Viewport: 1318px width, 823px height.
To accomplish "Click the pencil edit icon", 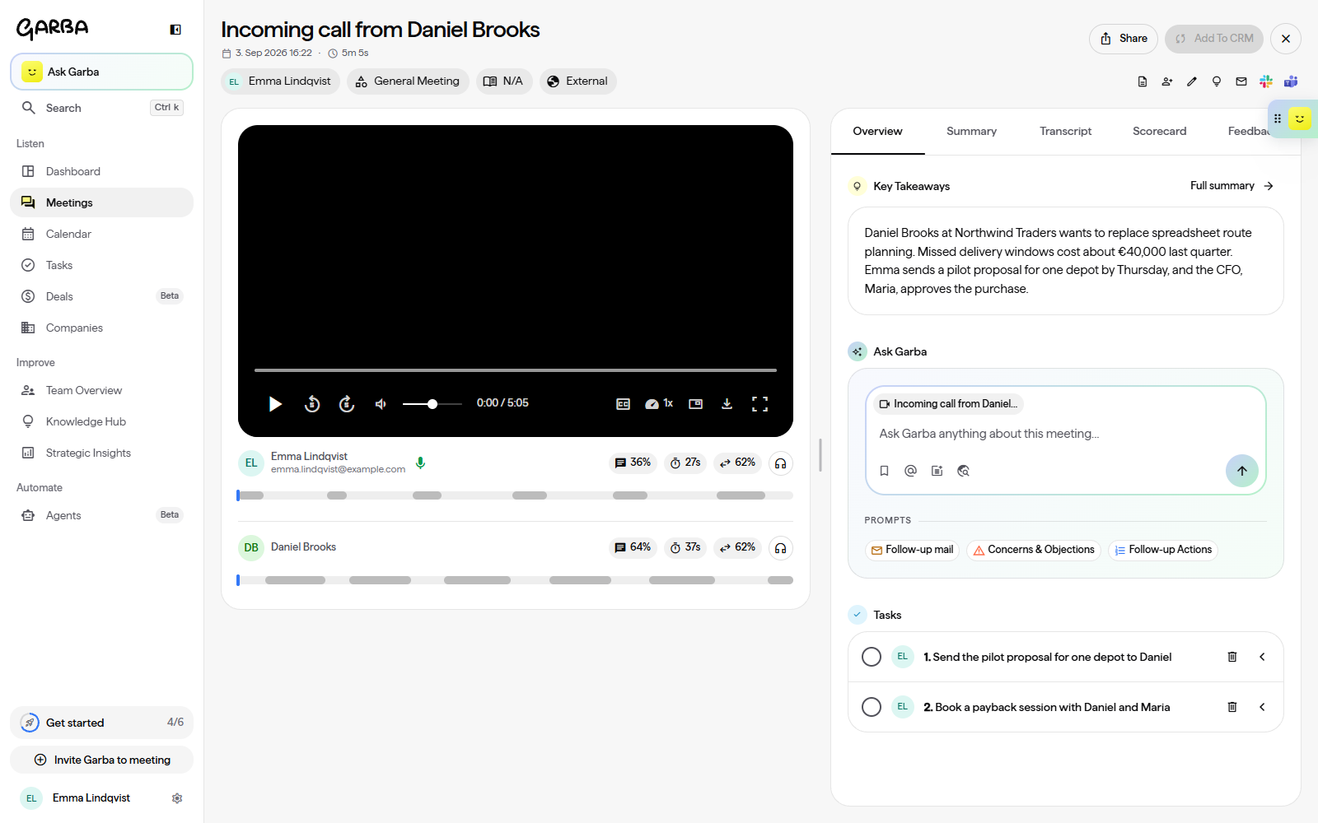I will tap(1192, 81).
